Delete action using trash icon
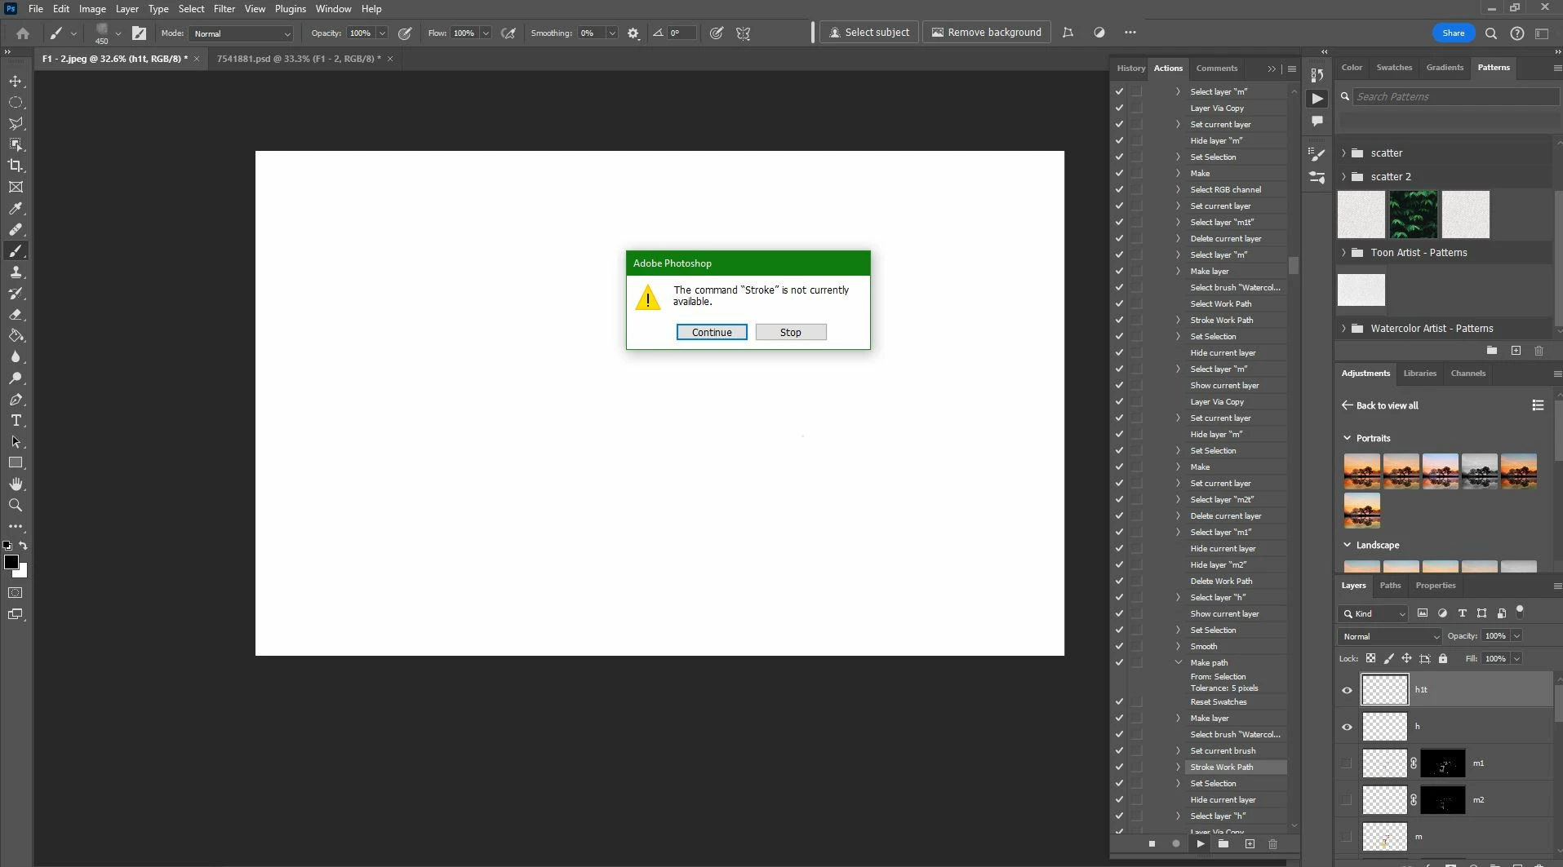Screen dimensions: 1563x867 tap(1272, 844)
